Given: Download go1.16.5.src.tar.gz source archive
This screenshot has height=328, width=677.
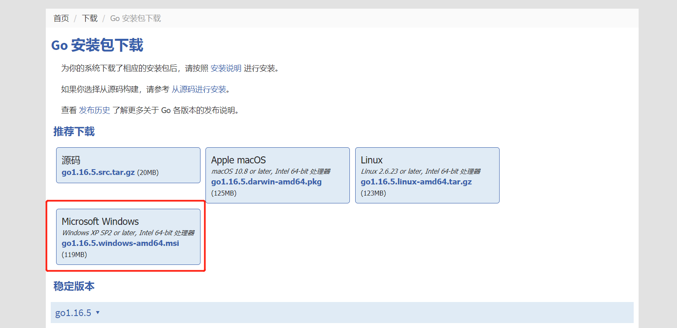Looking at the screenshot, I should point(98,172).
